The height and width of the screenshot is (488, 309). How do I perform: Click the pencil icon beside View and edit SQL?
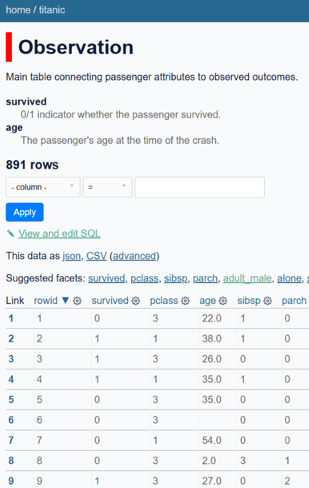click(x=11, y=233)
